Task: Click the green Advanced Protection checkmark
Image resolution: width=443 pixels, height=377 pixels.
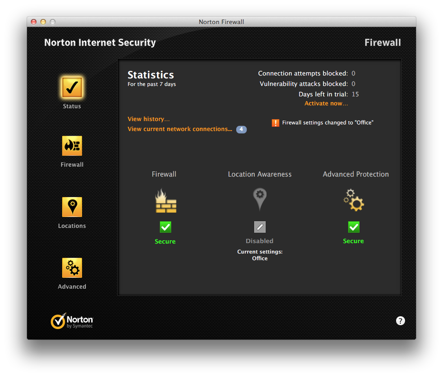Action: point(354,227)
